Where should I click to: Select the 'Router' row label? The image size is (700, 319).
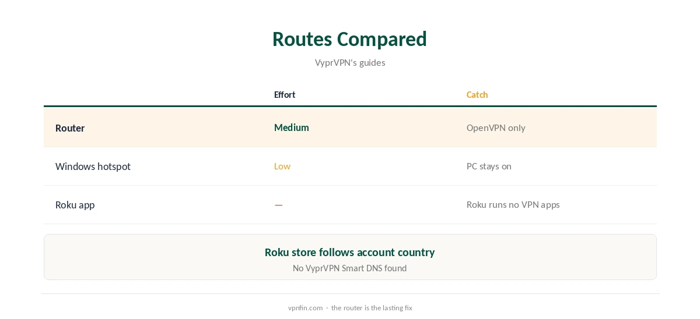pos(70,128)
